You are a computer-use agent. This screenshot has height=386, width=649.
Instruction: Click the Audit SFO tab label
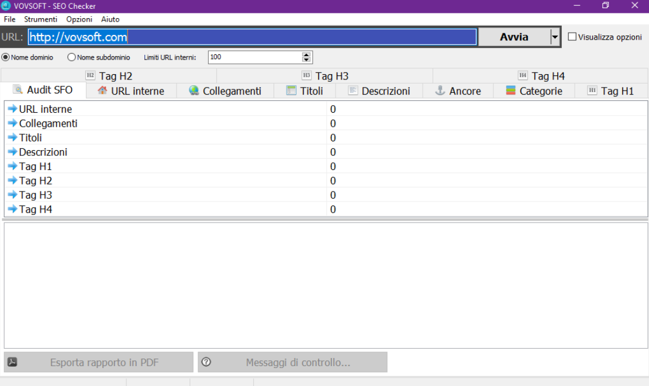click(x=50, y=90)
